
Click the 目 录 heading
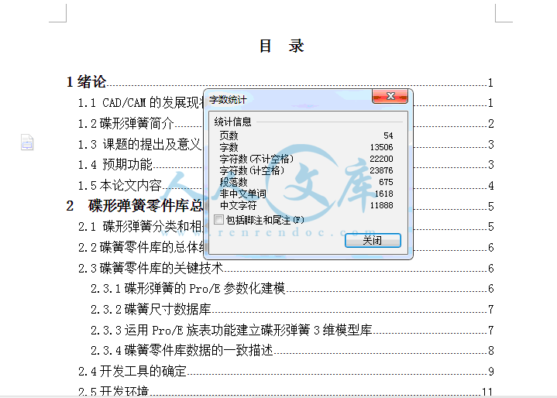(281, 46)
